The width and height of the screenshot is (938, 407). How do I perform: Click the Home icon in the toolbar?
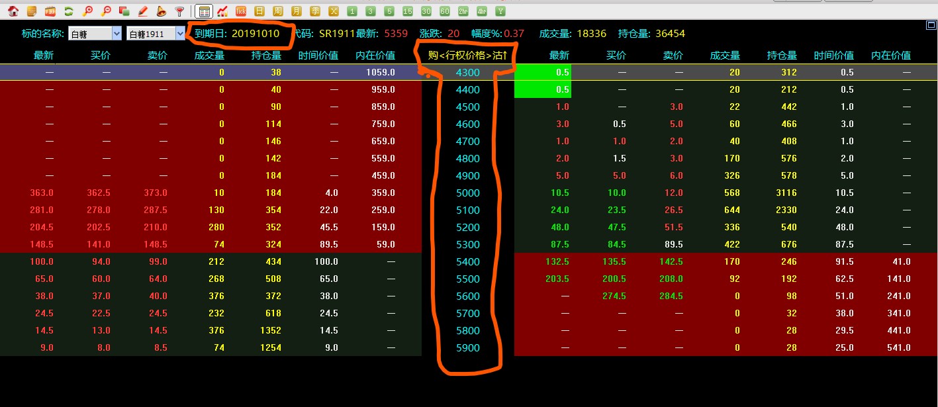13,11
